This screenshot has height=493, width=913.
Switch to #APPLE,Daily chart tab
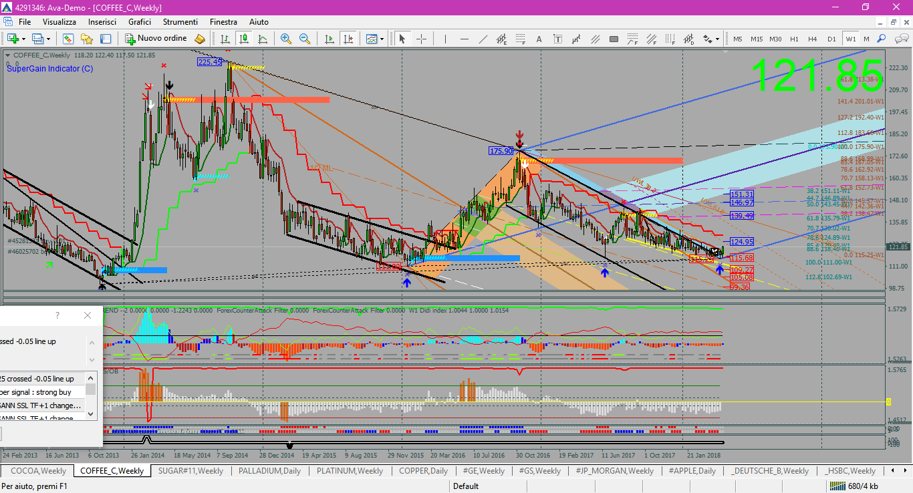click(x=692, y=471)
